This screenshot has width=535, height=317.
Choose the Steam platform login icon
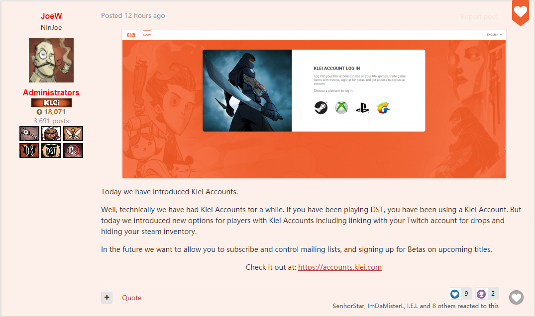(321, 108)
